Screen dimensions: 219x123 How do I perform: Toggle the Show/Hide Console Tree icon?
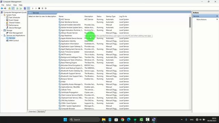(13, 8)
